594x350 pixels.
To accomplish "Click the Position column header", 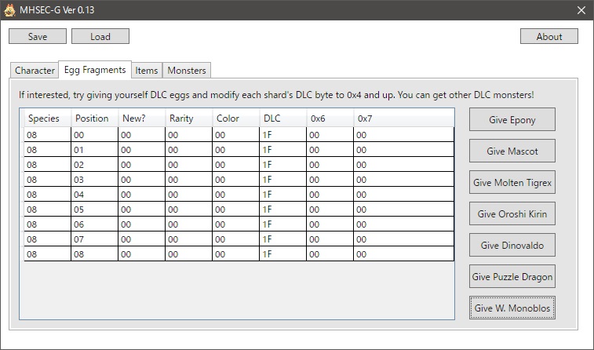I will point(95,118).
